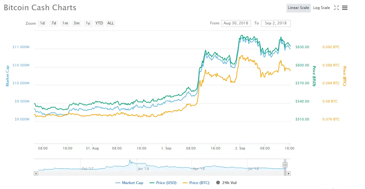This screenshot has width=365, height=189.
Task: Click the $10 000M axis label
Action: pyautogui.click(x=21, y=83)
